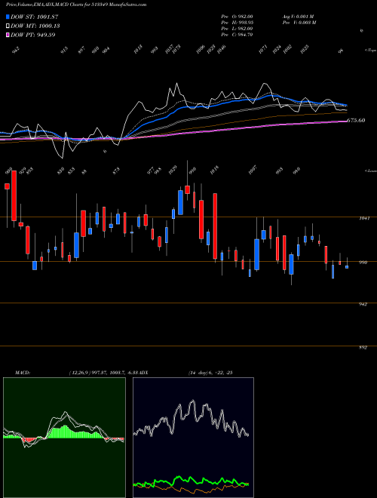Click the 'Avg V: 0.001 M' volume text
Image resolution: width=377 pixels, height=498 pixels.
click(x=298, y=17)
